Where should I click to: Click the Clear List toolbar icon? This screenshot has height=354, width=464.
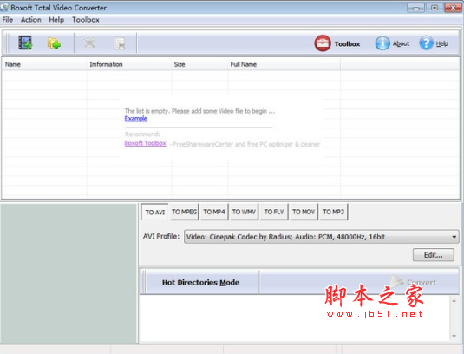(120, 43)
